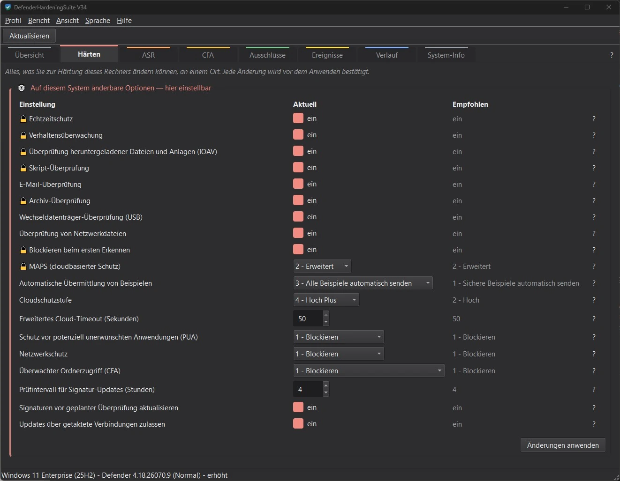Image resolution: width=620 pixels, height=481 pixels.
Task: Click the lock icon beside IOAV setting
Action: pyautogui.click(x=23, y=152)
